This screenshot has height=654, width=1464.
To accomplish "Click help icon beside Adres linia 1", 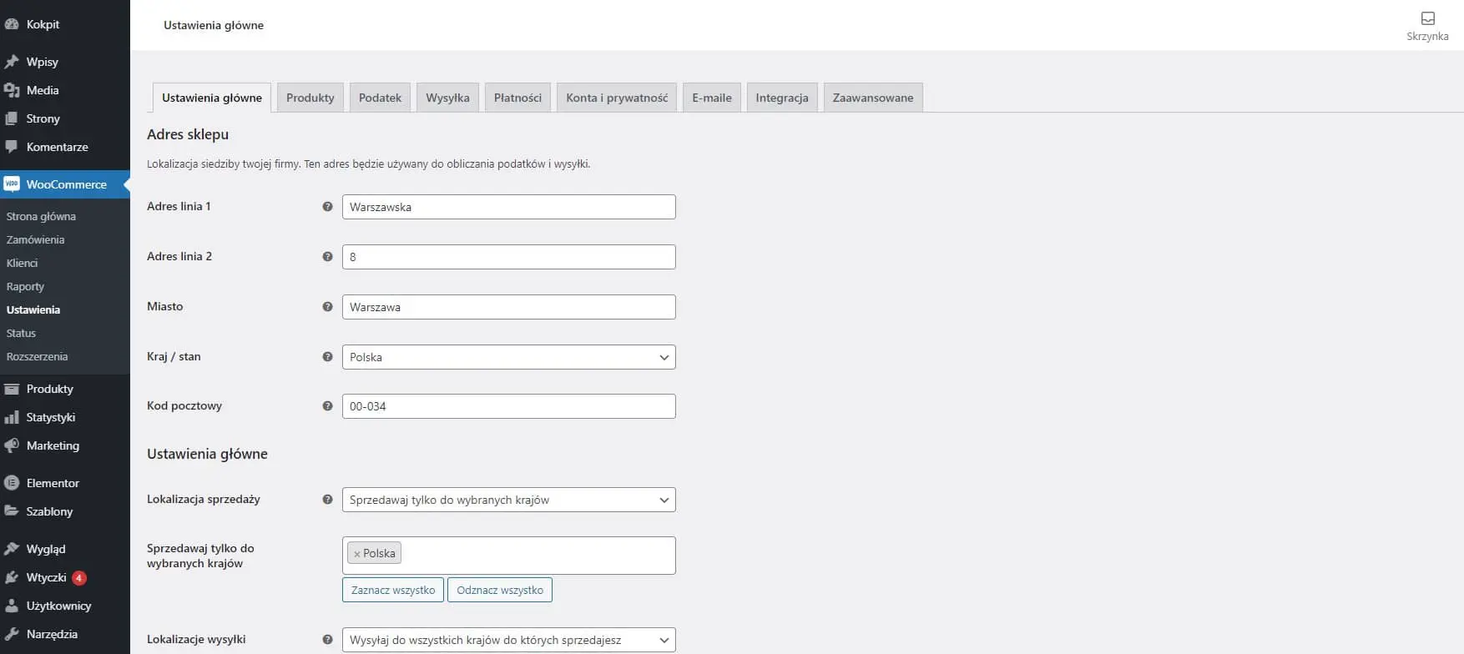I will (327, 207).
